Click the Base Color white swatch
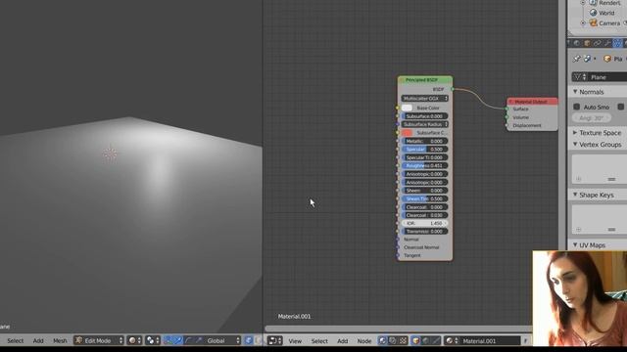Screen dimensions: 627x352 407,108
